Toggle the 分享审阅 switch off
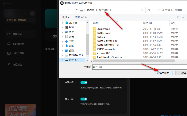The height and width of the screenshot is (116, 187). coord(84,83)
